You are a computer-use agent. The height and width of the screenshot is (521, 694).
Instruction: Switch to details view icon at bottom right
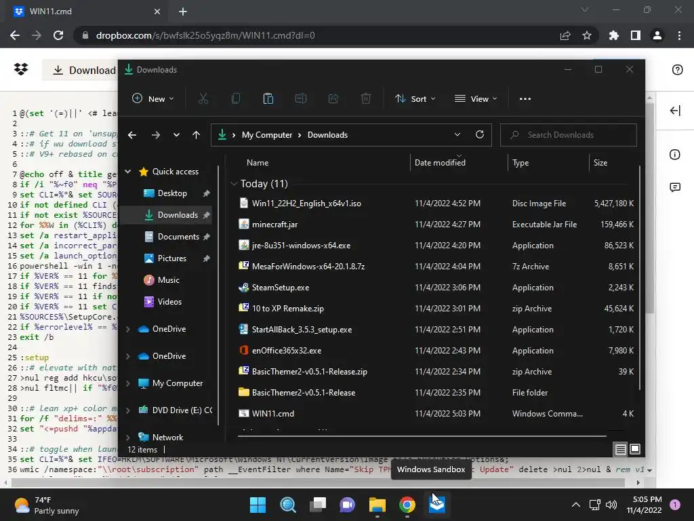[x=621, y=449]
